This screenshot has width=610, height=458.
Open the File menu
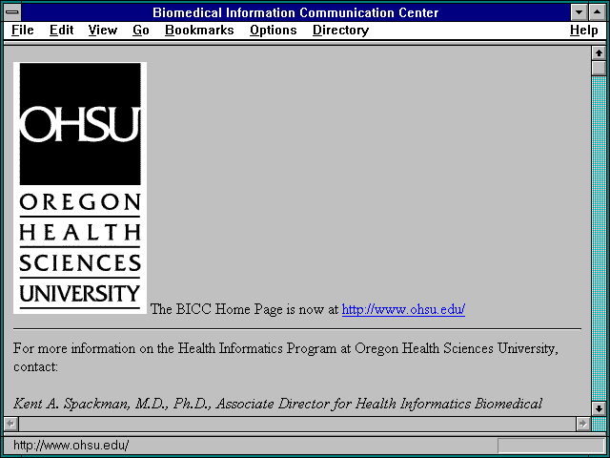(23, 31)
